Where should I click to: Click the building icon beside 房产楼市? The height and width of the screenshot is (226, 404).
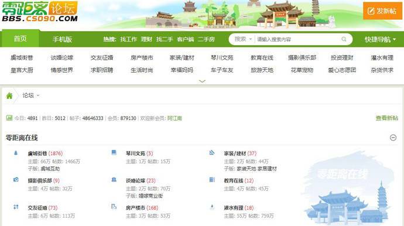click(114, 207)
